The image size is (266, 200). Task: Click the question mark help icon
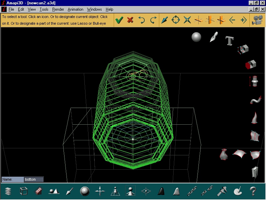[253, 191]
